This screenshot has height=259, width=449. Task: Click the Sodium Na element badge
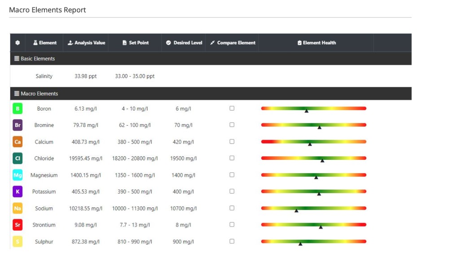coord(17,208)
